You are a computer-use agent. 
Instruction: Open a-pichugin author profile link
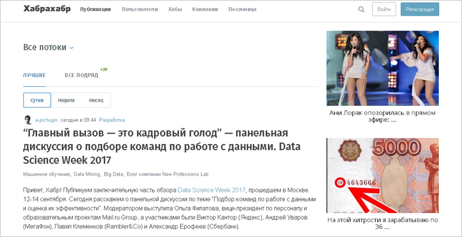46,120
